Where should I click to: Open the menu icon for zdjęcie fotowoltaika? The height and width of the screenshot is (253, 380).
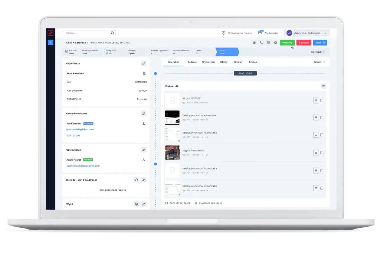coord(316,153)
